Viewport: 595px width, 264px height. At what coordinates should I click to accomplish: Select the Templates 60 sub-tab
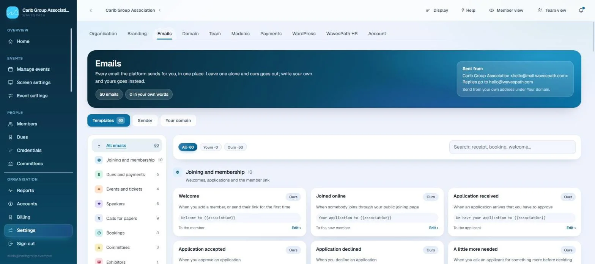click(x=109, y=120)
